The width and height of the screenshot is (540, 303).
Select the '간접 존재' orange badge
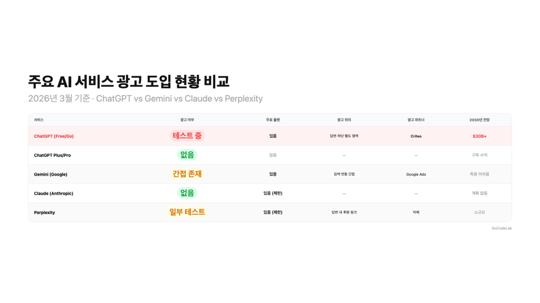[x=187, y=174]
